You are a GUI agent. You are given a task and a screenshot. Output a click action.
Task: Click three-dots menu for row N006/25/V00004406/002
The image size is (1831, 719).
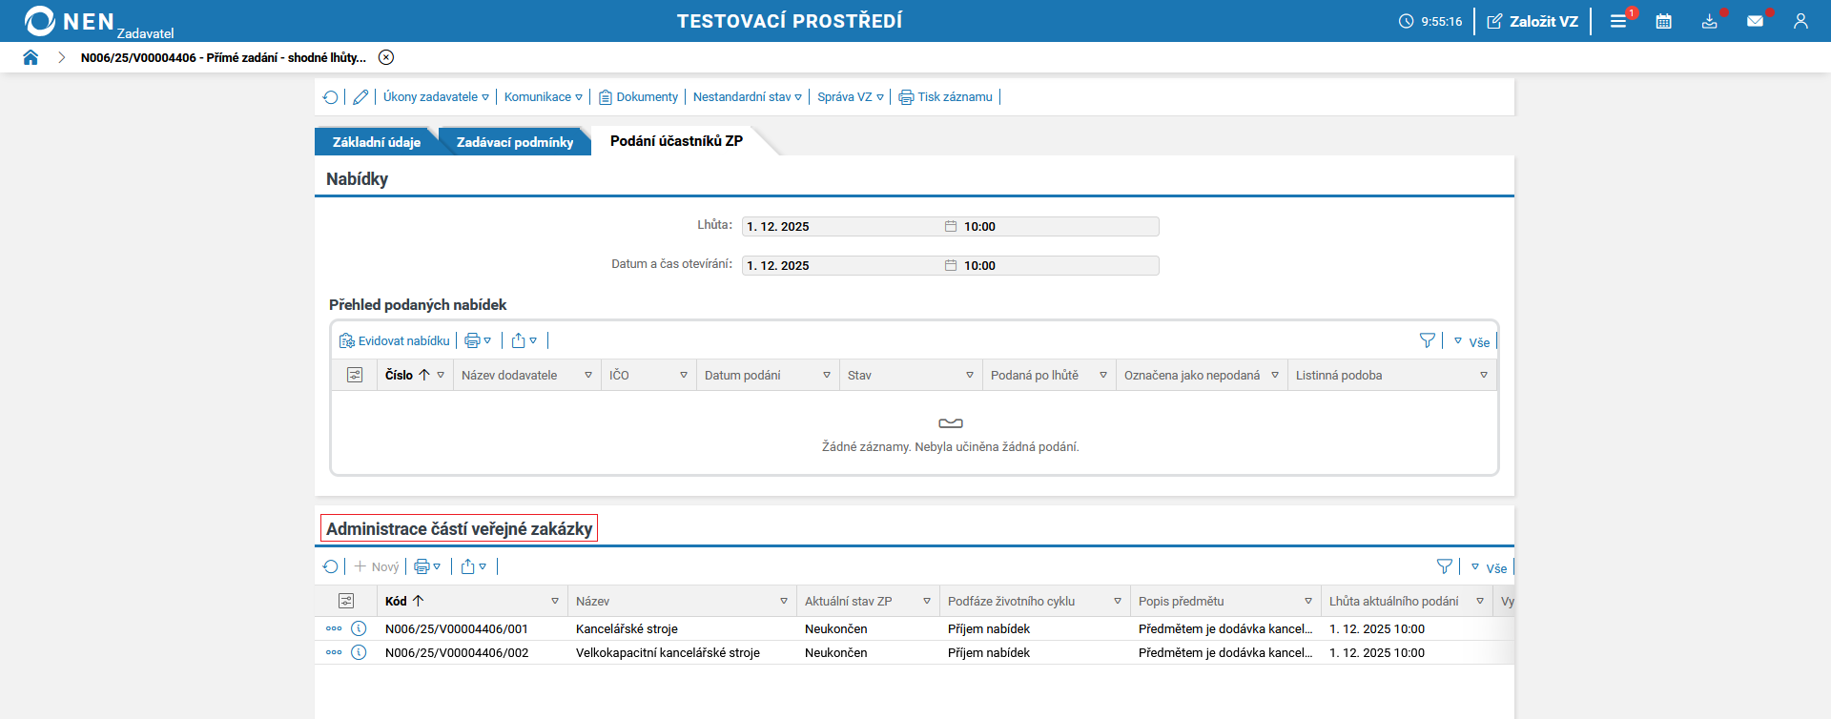(x=334, y=652)
